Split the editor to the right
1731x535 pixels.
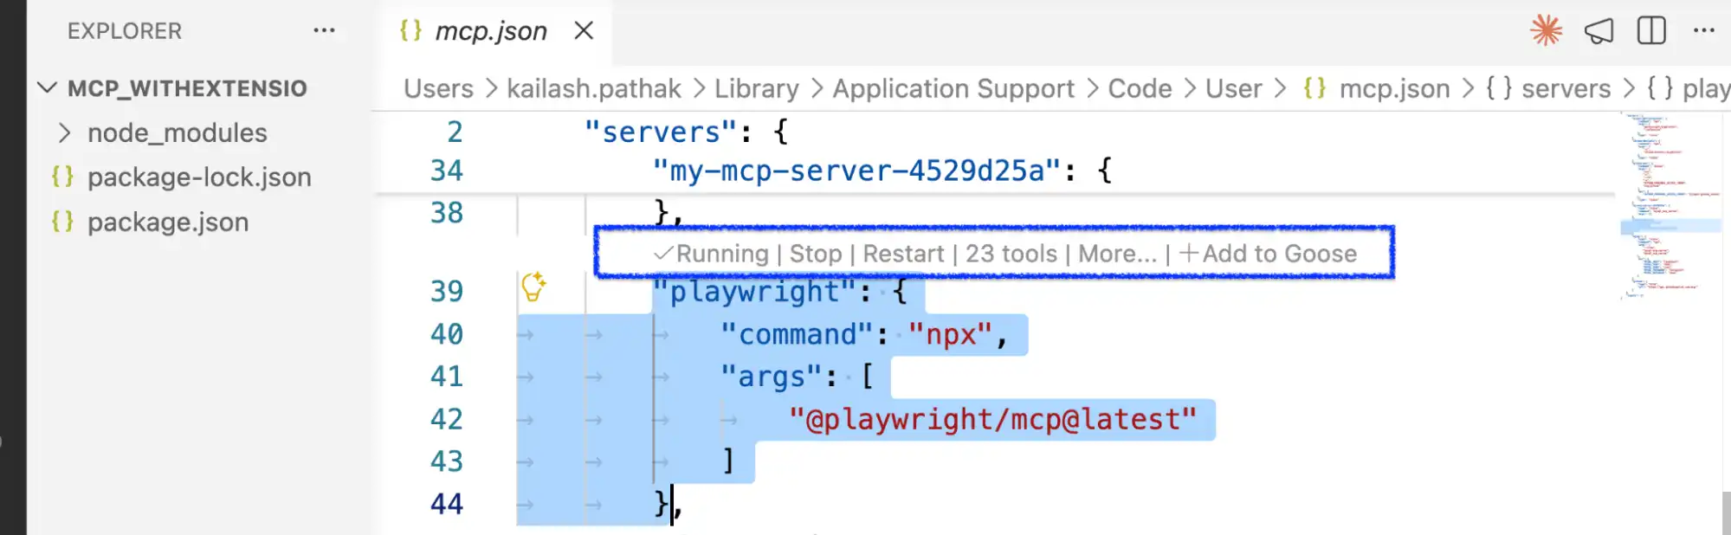[1651, 31]
